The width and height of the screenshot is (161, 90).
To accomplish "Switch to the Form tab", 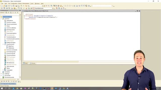I will 25,63.
